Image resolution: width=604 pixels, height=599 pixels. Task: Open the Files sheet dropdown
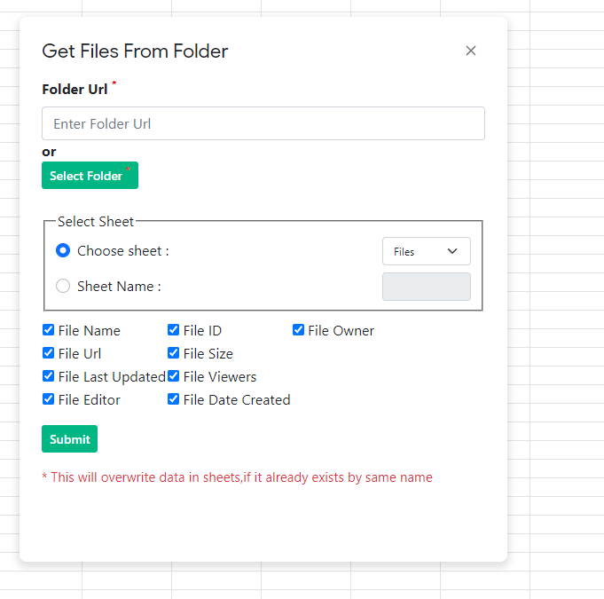click(x=426, y=252)
